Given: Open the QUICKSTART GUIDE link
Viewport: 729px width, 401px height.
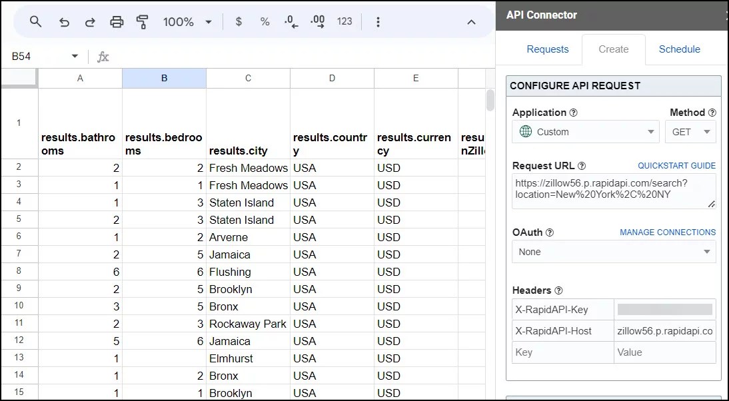Looking at the screenshot, I should (675, 165).
